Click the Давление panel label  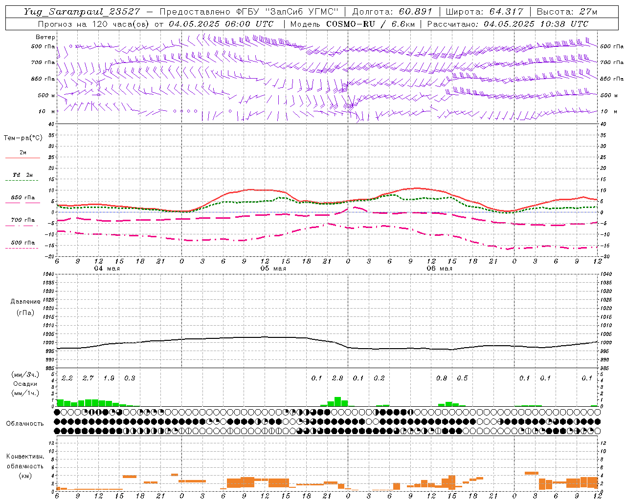[25, 302]
